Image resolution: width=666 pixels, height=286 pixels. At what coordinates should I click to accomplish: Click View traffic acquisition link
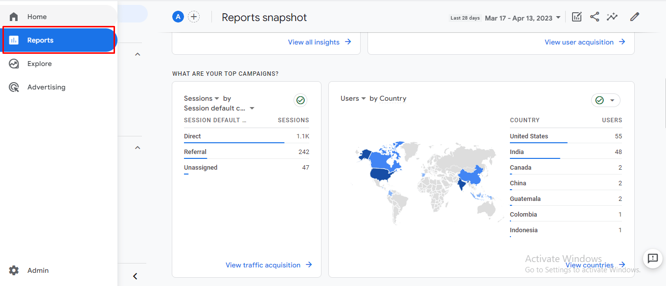(269, 265)
